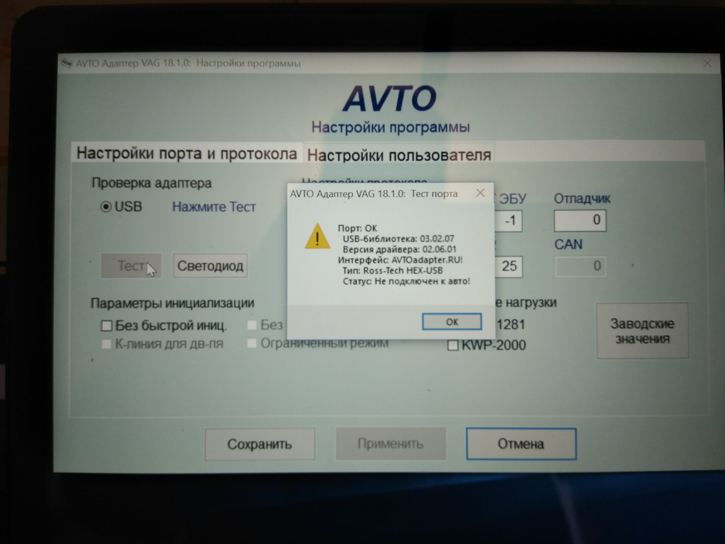Click the Отладчик value field
The height and width of the screenshot is (544, 725).
[580, 220]
